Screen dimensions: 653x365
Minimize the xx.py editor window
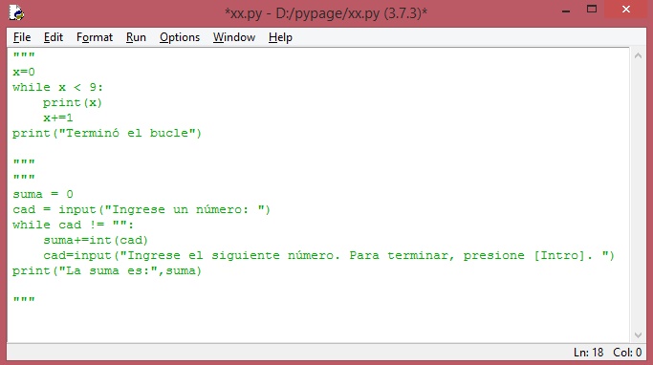pos(566,11)
